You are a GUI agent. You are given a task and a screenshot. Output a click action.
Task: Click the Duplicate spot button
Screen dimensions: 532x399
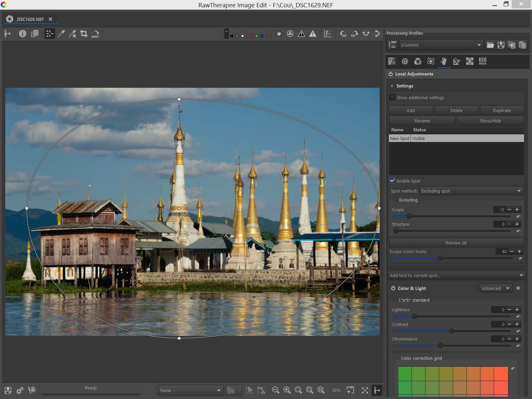[502, 110]
